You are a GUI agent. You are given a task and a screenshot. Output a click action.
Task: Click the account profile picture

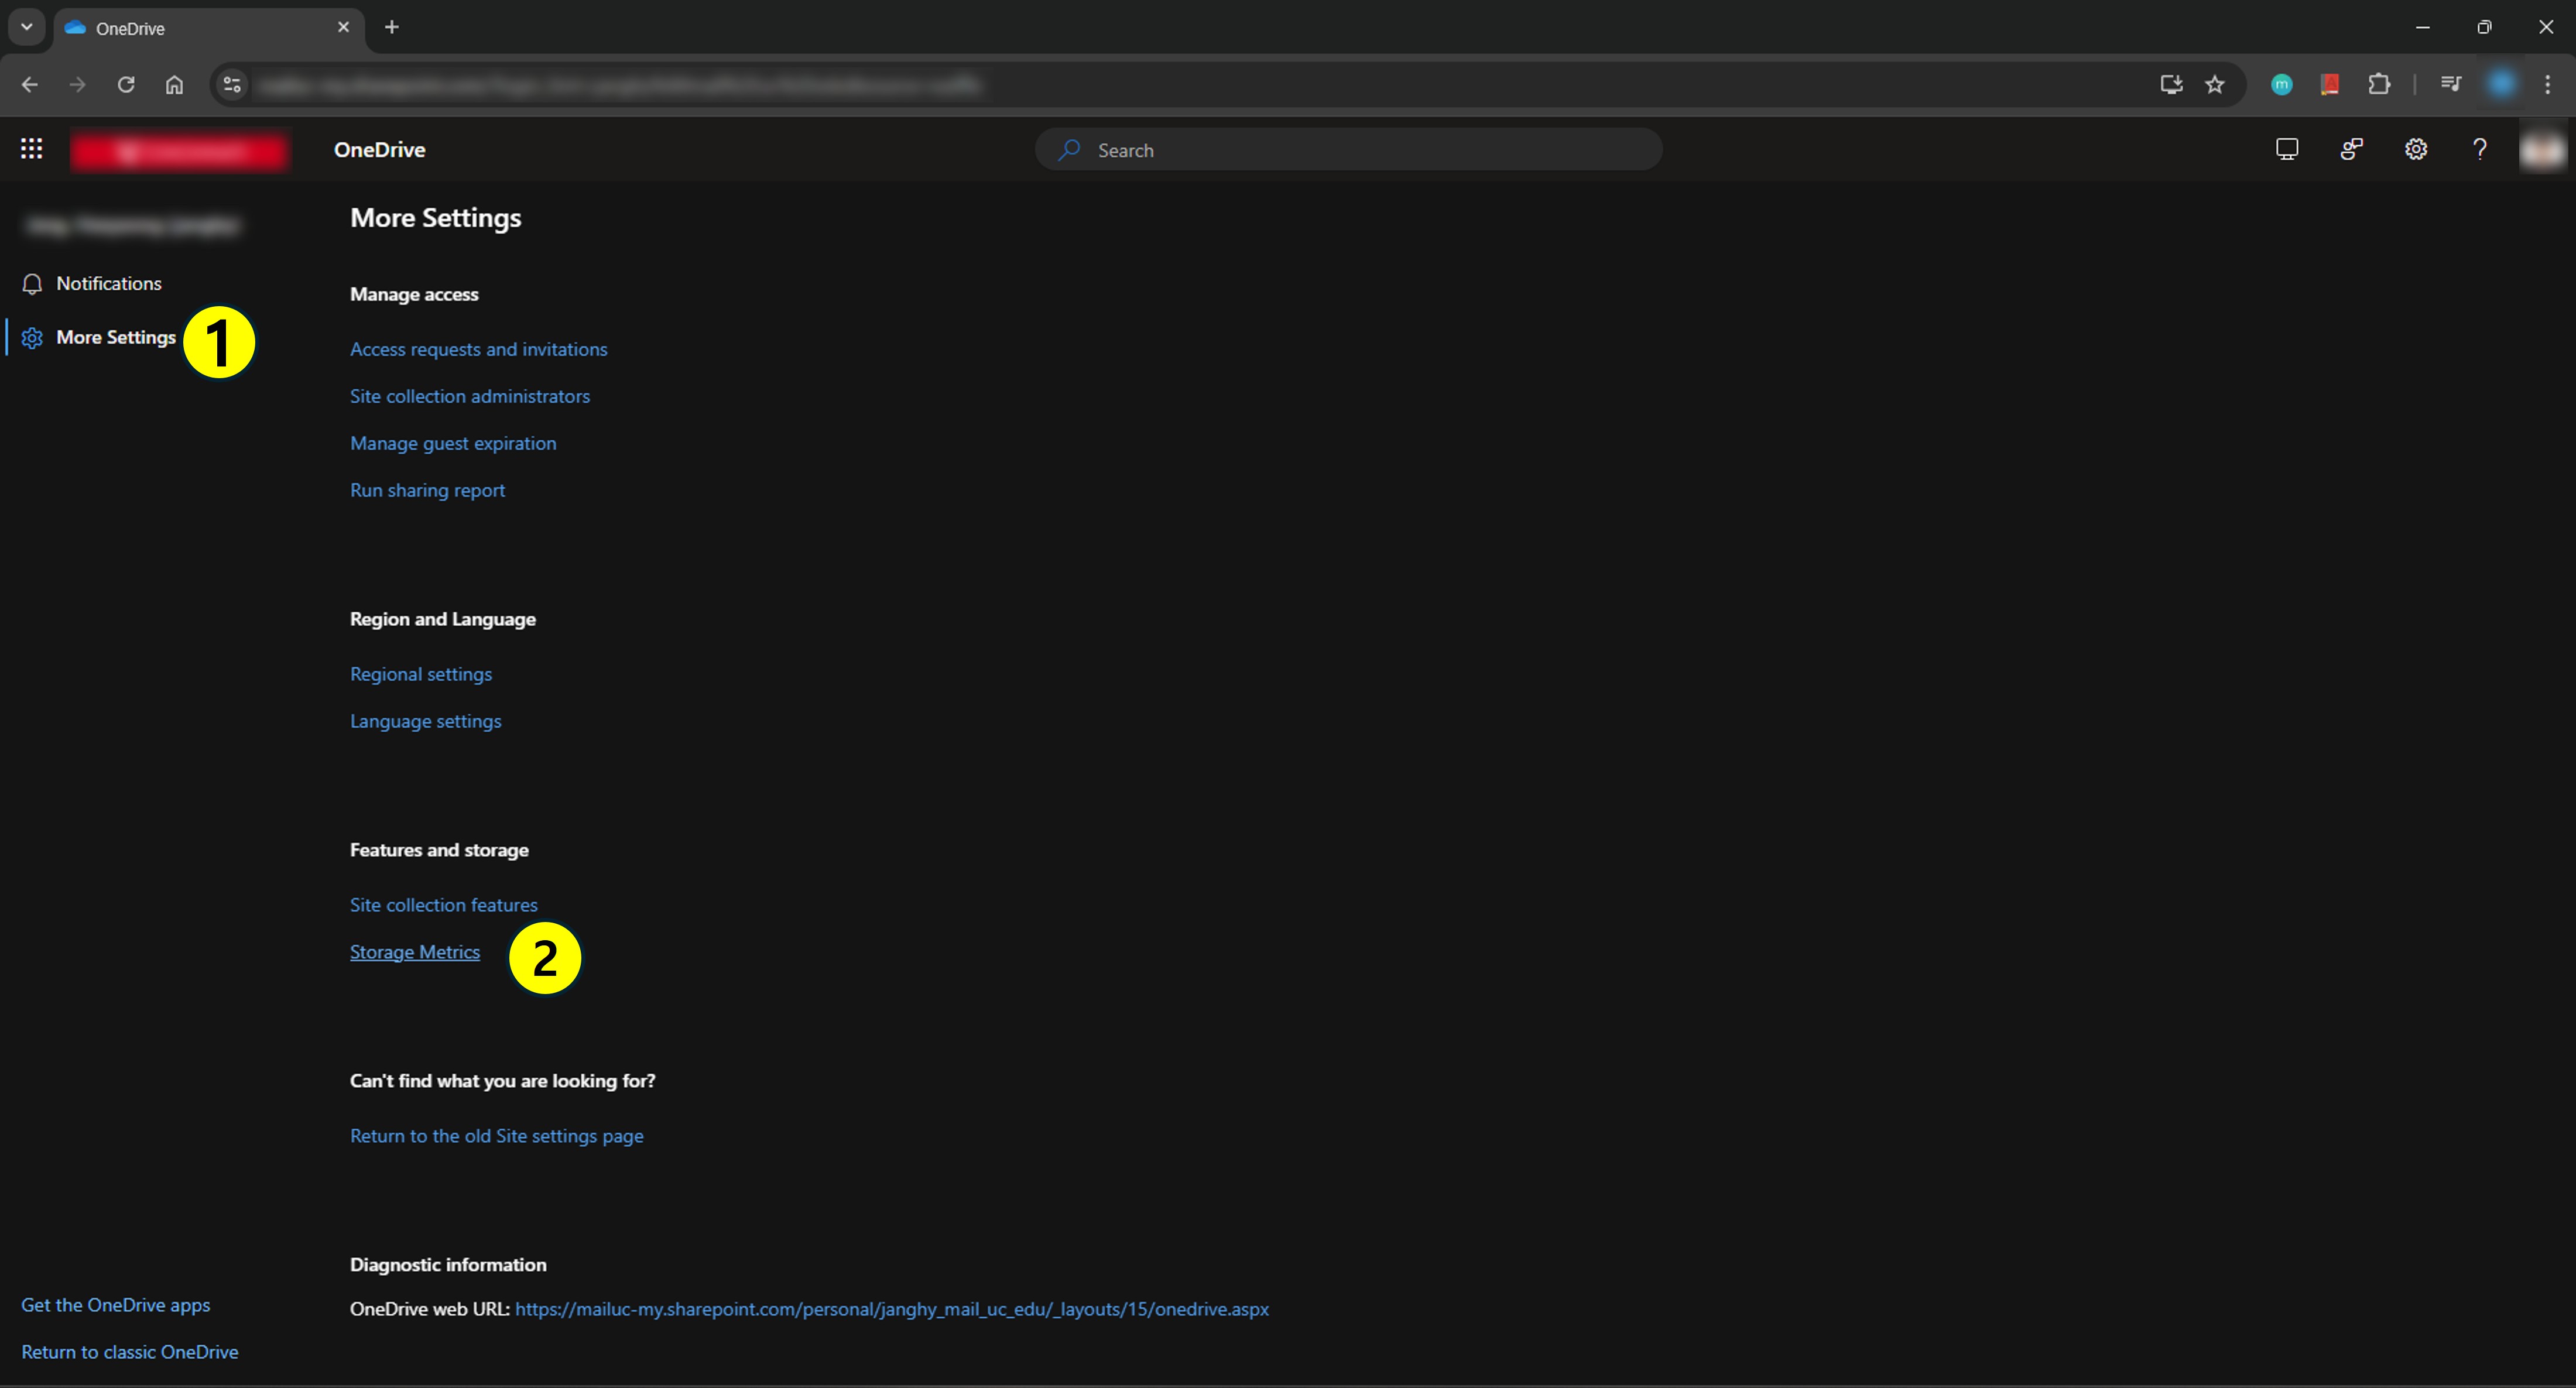[x=2542, y=150]
